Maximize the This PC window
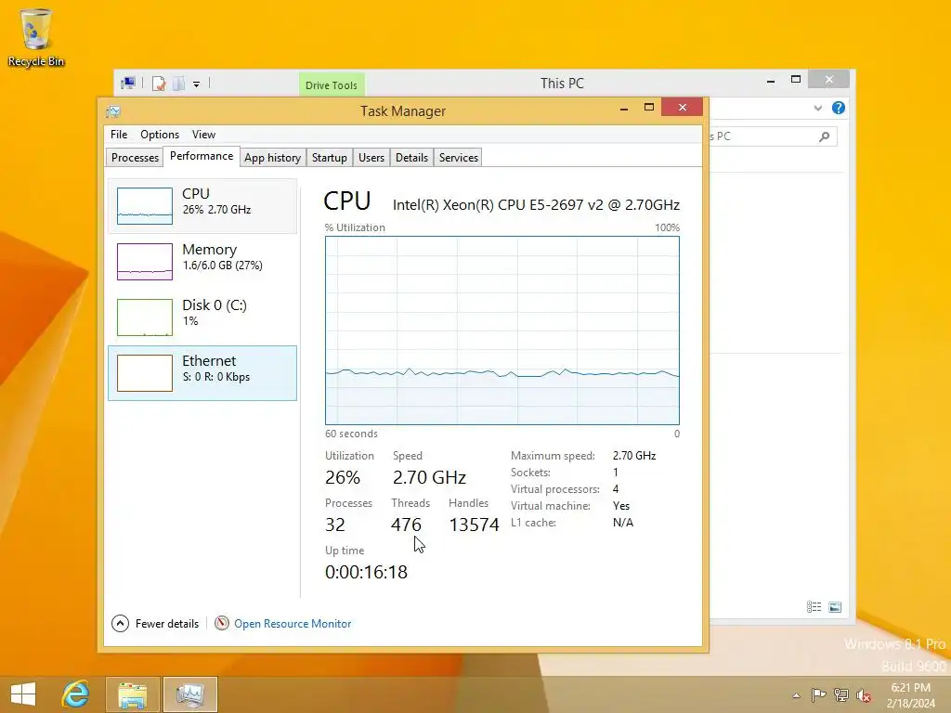951x713 pixels. [796, 80]
